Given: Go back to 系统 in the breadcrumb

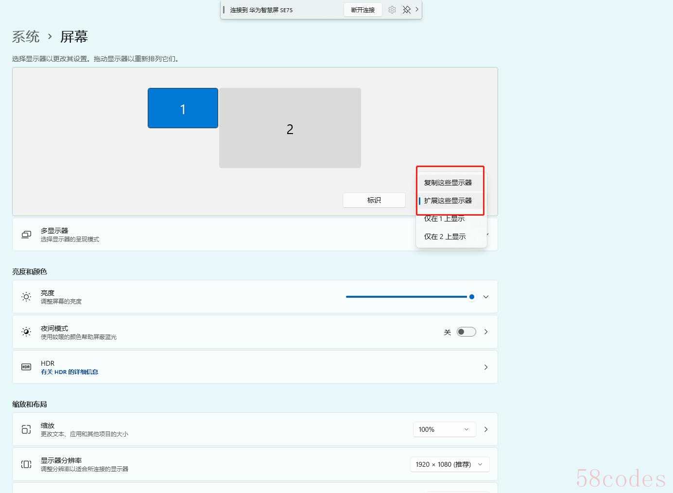Looking at the screenshot, I should click(x=26, y=36).
